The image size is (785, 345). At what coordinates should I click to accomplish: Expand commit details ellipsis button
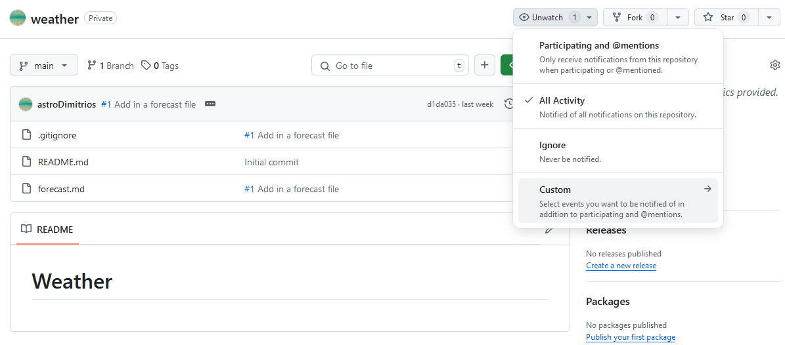[x=210, y=104]
